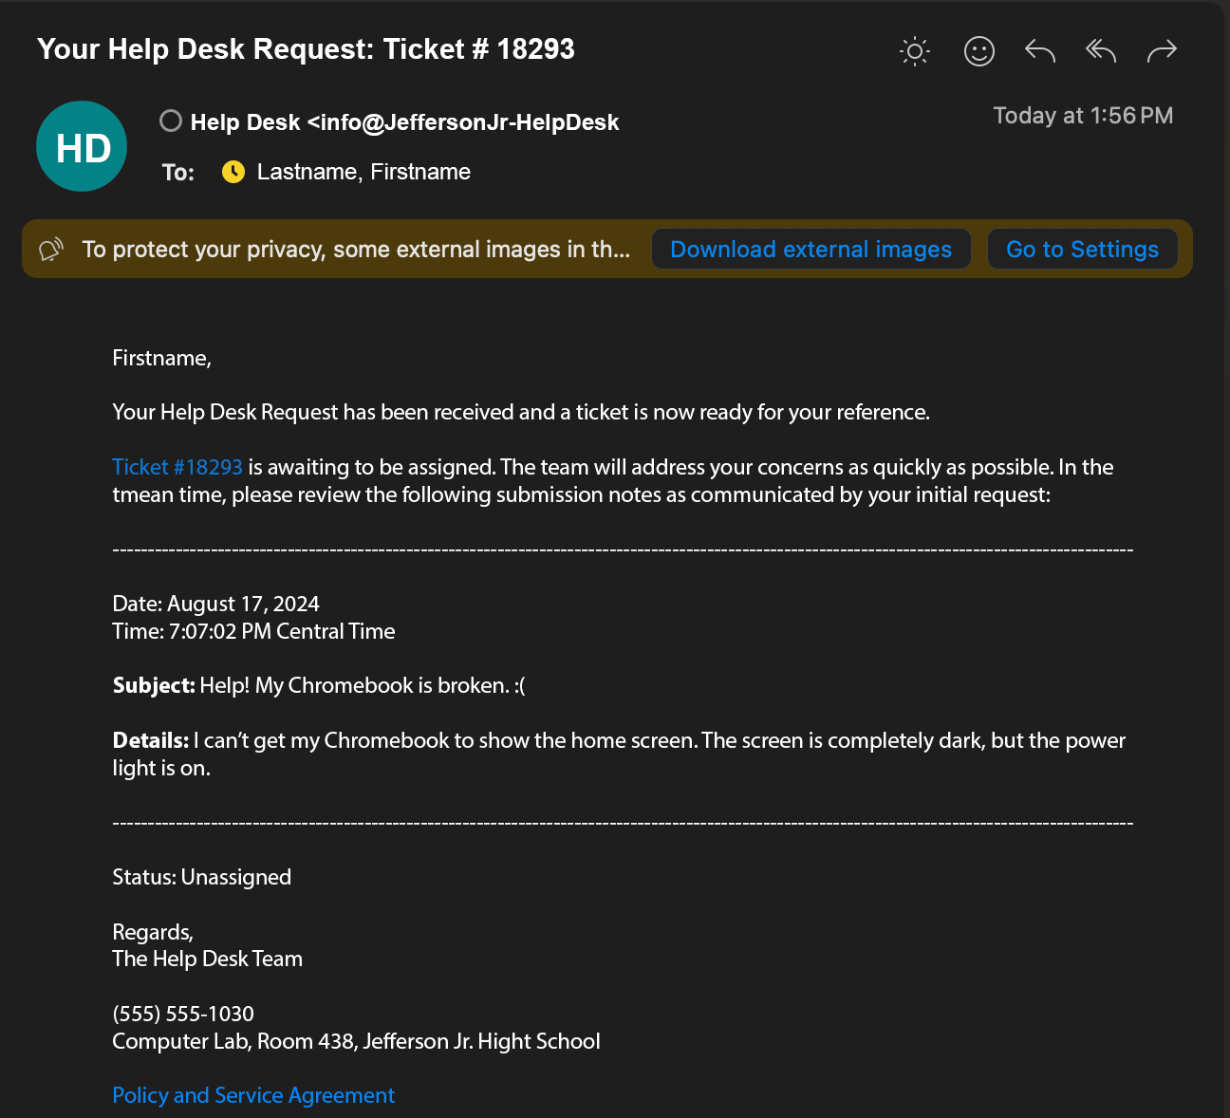
Task: Forward this email using the arrow icon
Action: (x=1162, y=50)
